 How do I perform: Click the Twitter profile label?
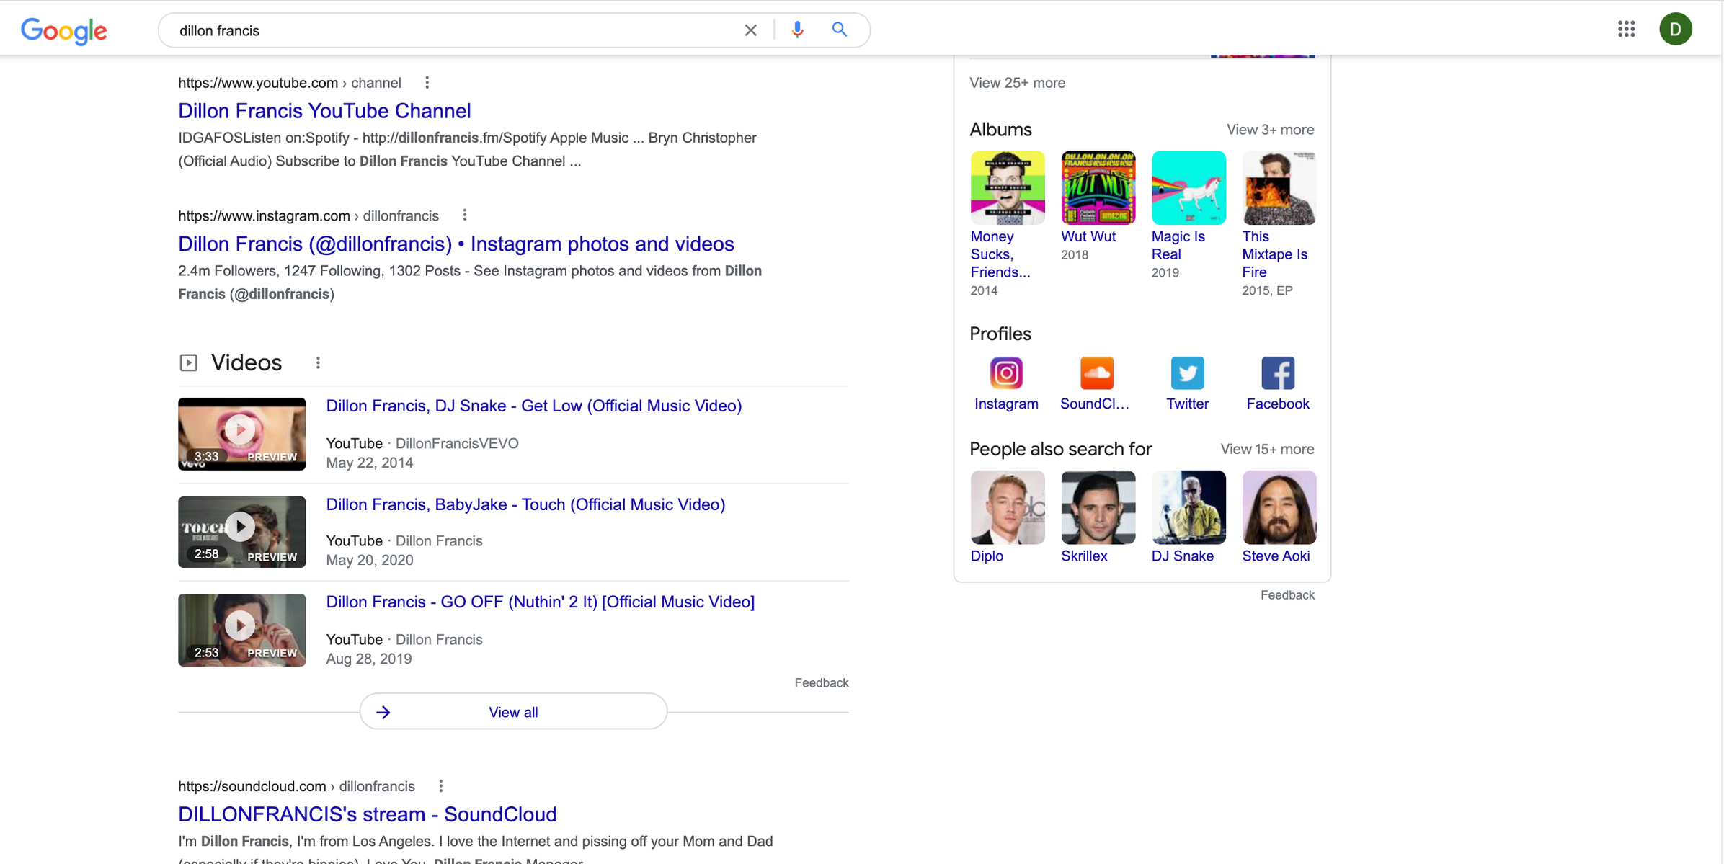pyautogui.click(x=1187, y=404)
